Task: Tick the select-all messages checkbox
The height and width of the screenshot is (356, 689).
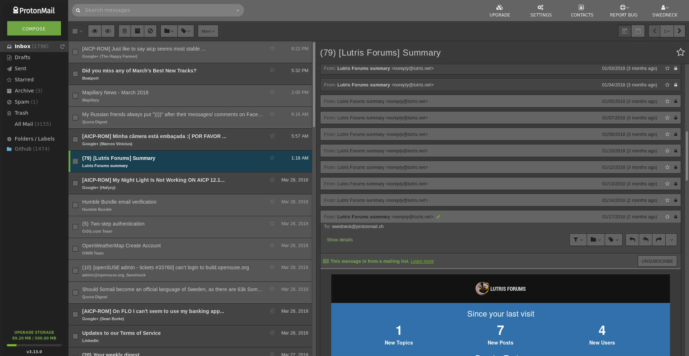Action: tap(75, 31)
